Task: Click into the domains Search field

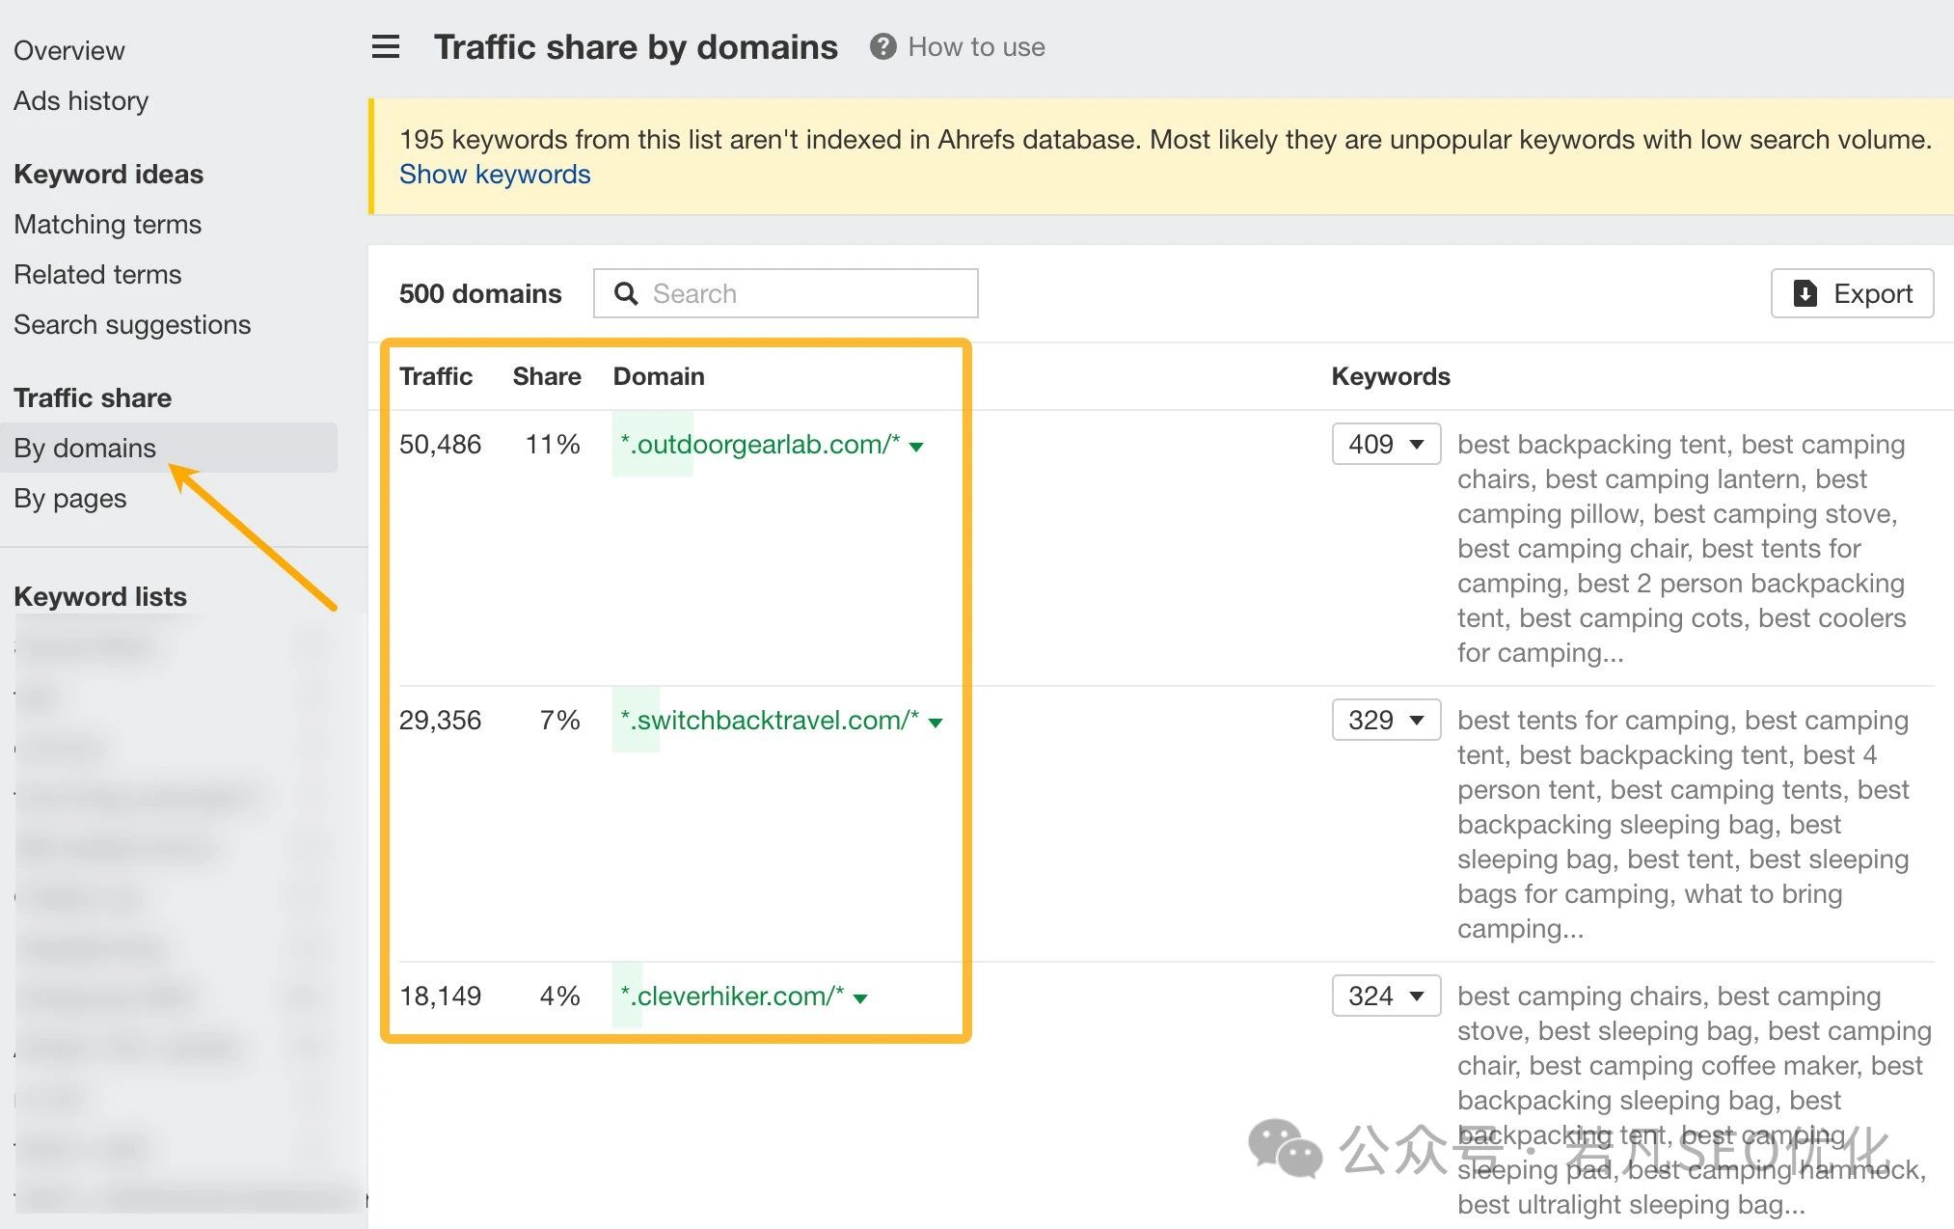Action: (x=785, y=293)
